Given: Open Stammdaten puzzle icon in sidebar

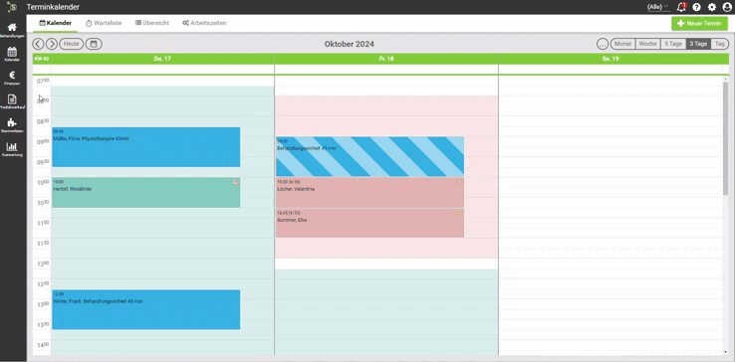Looking at the screenshot, I should coord(12,125).
